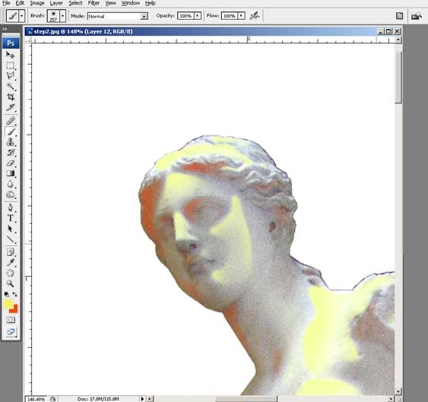Open the Image menu
Viewport: 428px width, 402px height.
[37, 3]
